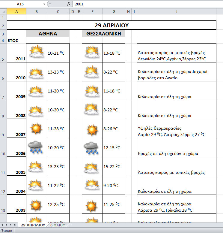223x233 pixels.
Task: Open the Name Box dropdown arrow
Action: click(x=44, y=4)
